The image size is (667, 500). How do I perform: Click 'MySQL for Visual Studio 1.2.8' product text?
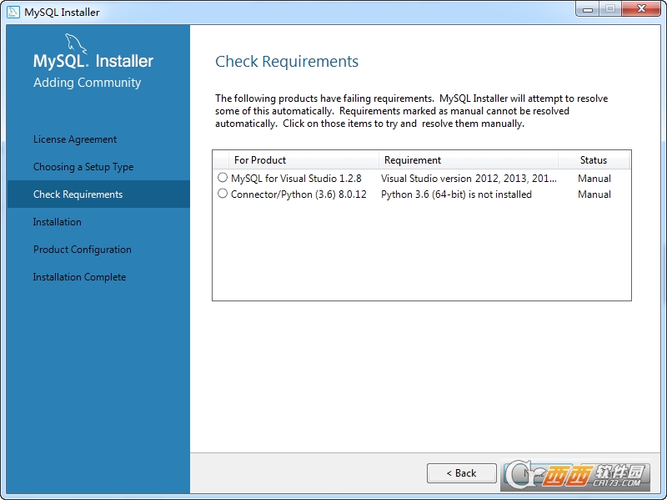[296, 179]
